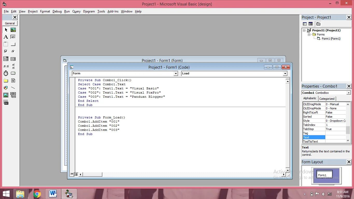
Task: Open the Add-Ins menu
Action: coord(113,11)
